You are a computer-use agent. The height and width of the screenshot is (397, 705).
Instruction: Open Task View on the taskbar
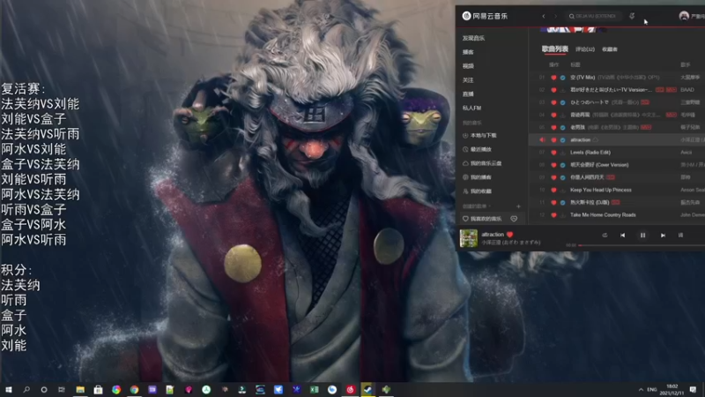point(62,389)
